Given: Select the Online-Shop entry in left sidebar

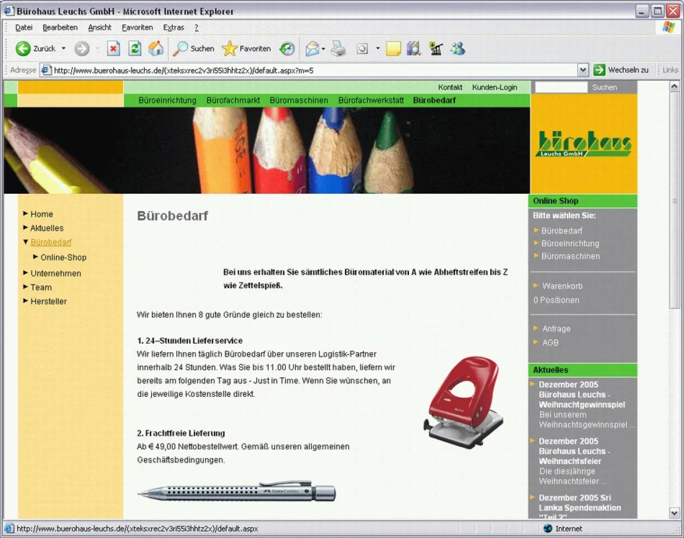Looking at the screenshot, I should [65, 258].
